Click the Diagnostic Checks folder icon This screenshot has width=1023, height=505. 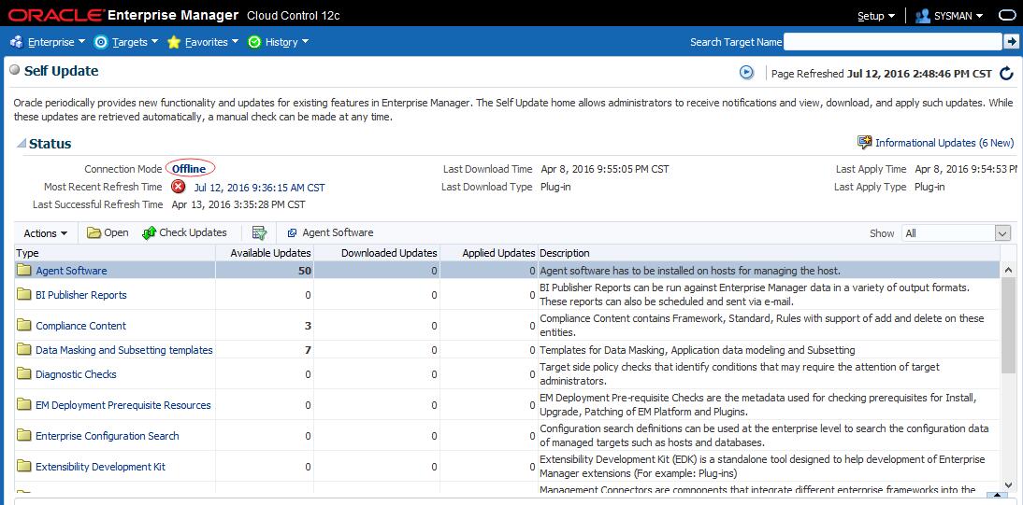tap(24, 373)
